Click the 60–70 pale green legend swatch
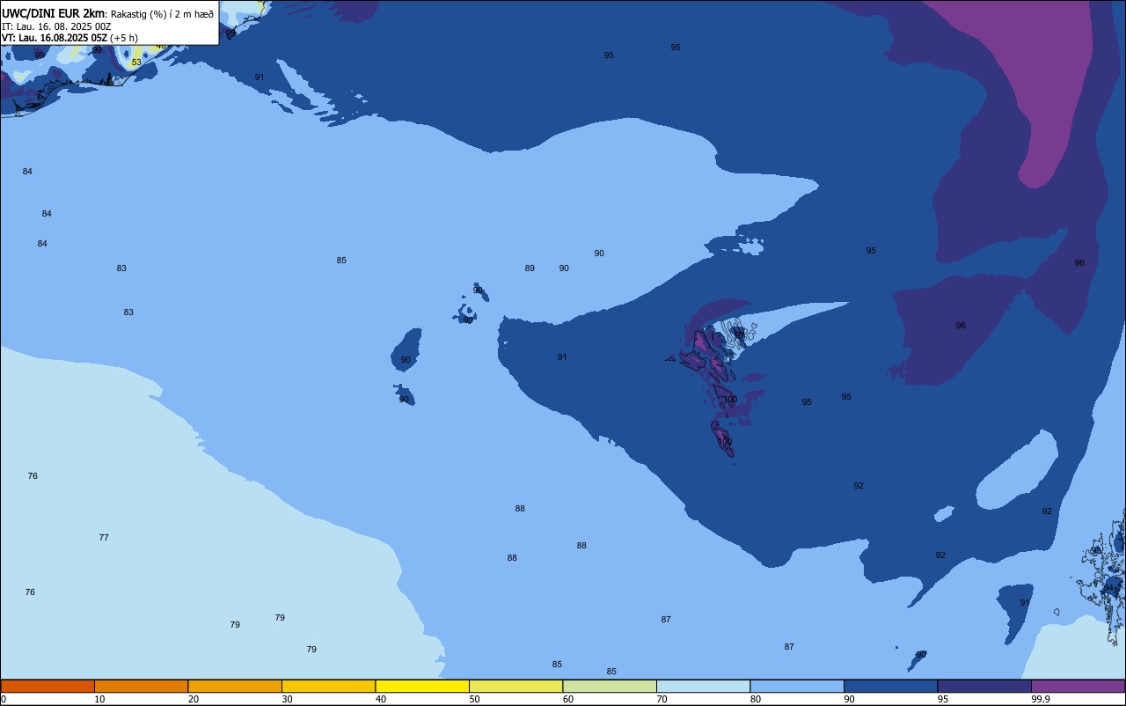This screenshot has width=1126, height=706. pos(610,686)
